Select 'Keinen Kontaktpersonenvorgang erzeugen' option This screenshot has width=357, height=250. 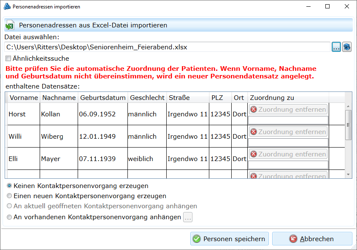[9, 186]
